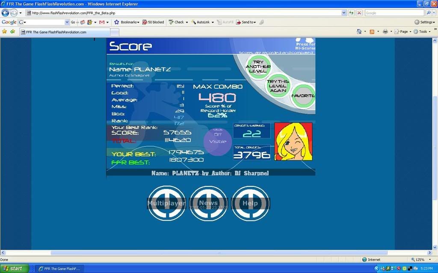Click the blonde character avatar picture
Screen dimensions: 438x273
tap(293, 142)
